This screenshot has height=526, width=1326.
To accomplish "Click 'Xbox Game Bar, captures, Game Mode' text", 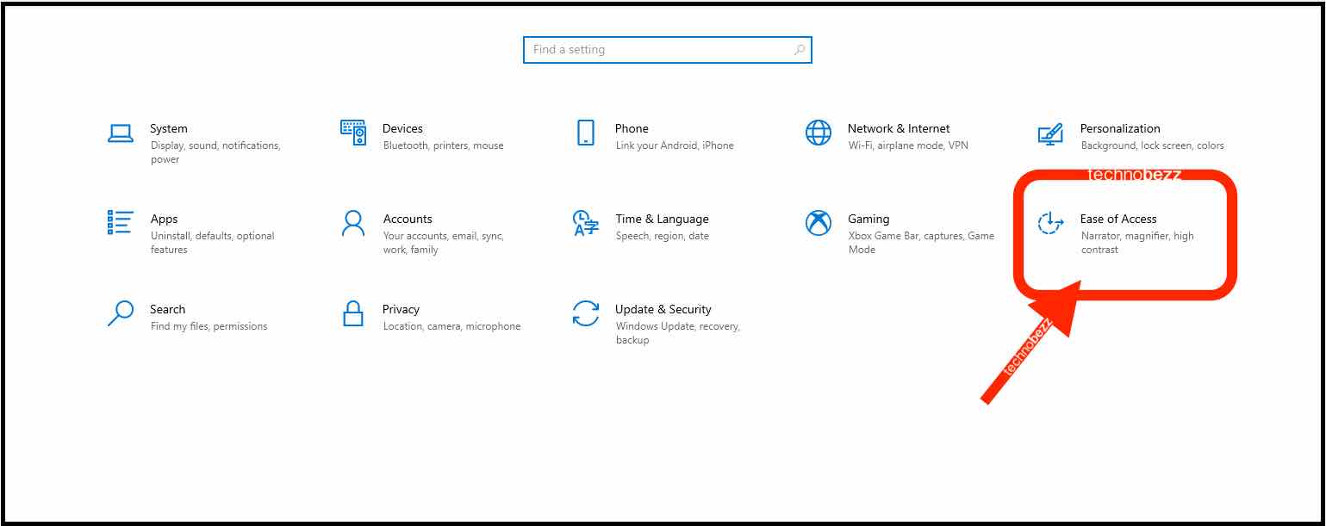I will (x=921, y=243).
